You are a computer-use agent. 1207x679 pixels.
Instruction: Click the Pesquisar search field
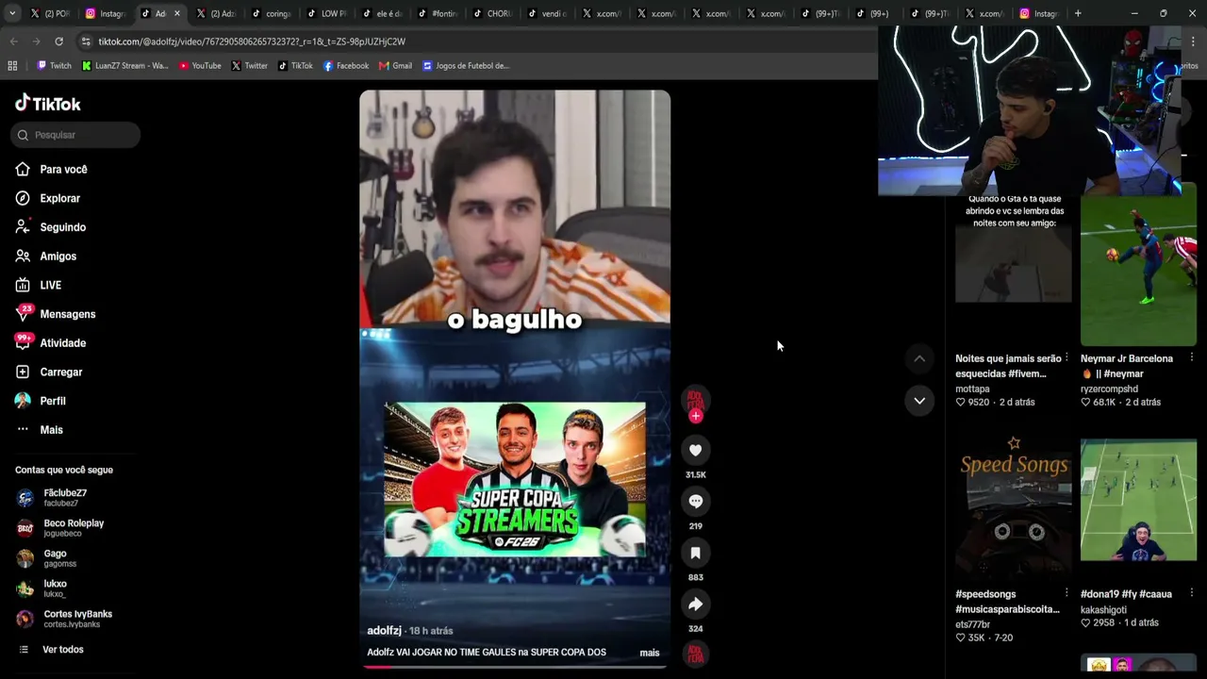(x=75, y=135)
